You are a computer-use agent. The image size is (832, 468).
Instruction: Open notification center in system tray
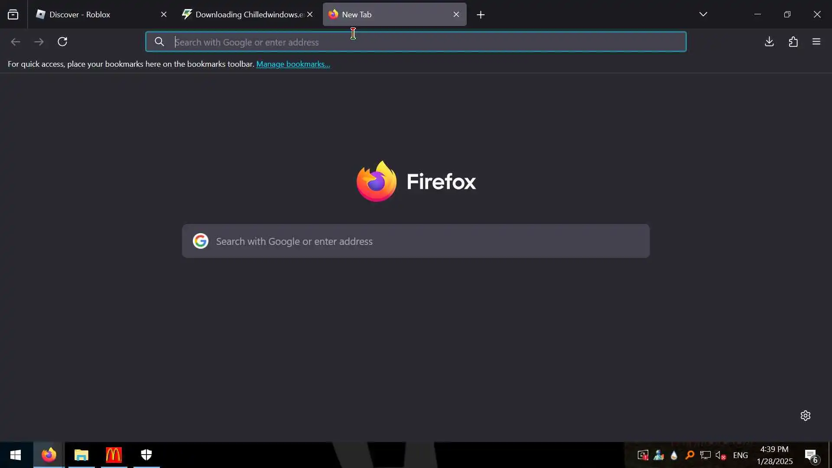coord(811,455)
